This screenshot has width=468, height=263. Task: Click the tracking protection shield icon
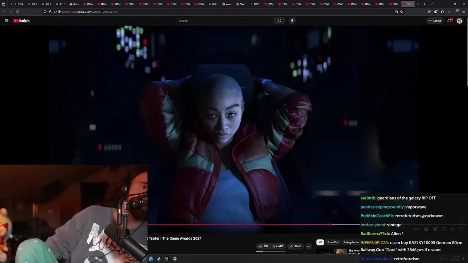coord(45,12)
